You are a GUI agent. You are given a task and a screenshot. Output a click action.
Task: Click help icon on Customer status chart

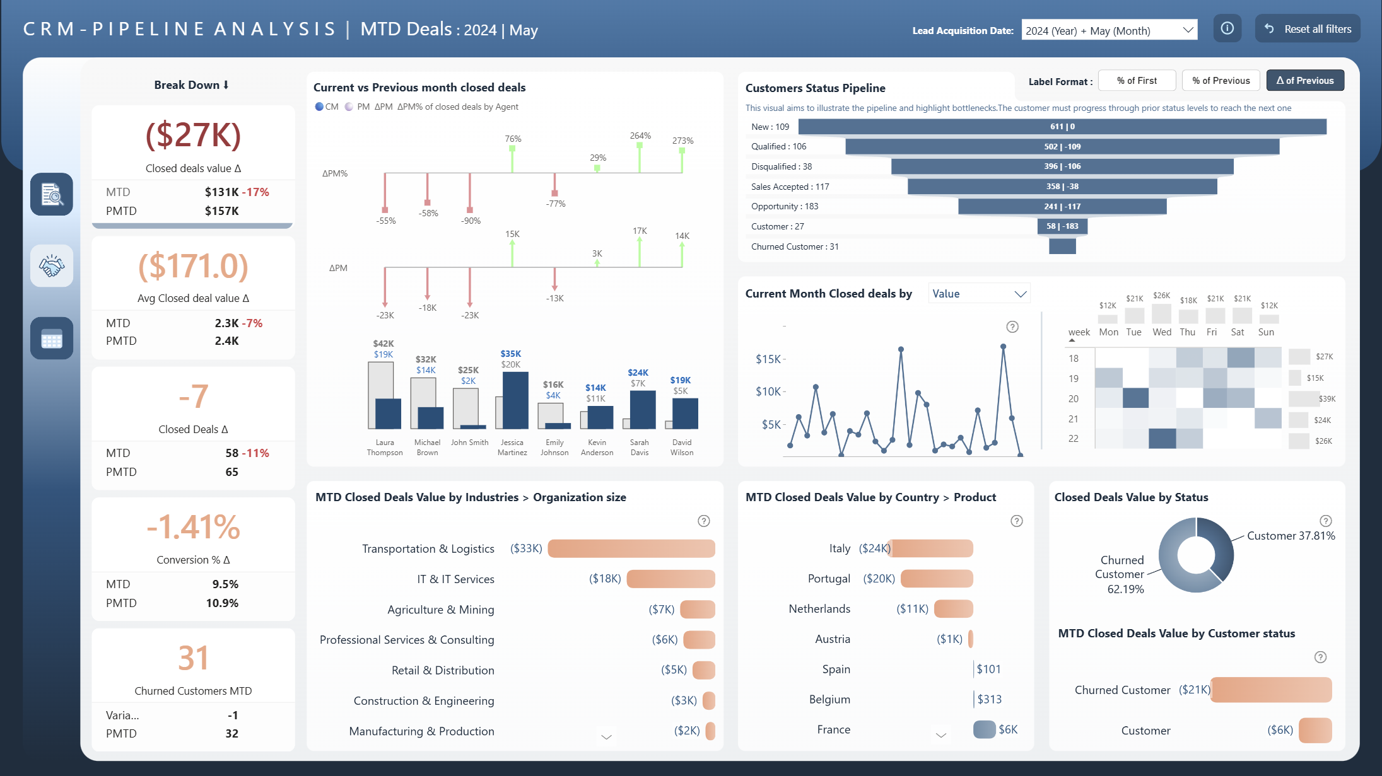click(1320, 657)
